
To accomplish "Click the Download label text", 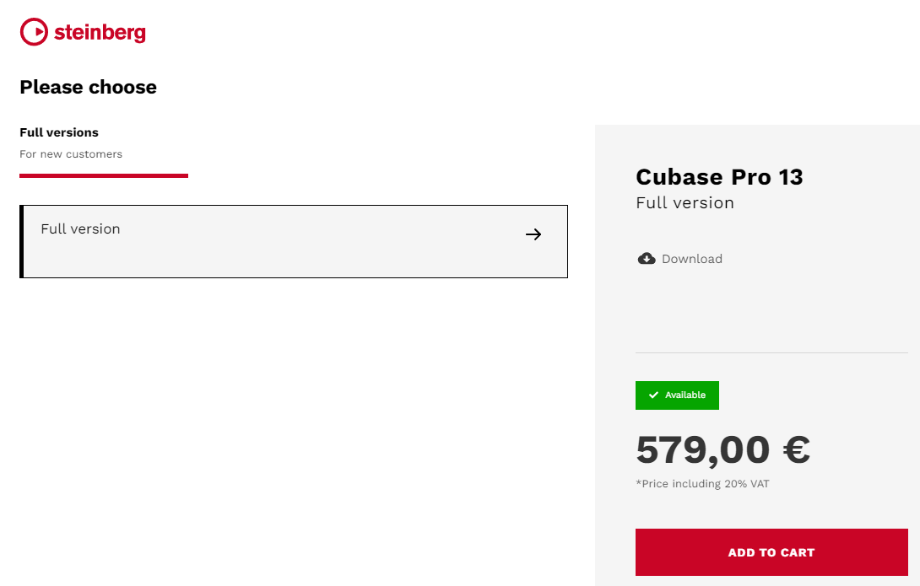I will click(x=692, y=259).
